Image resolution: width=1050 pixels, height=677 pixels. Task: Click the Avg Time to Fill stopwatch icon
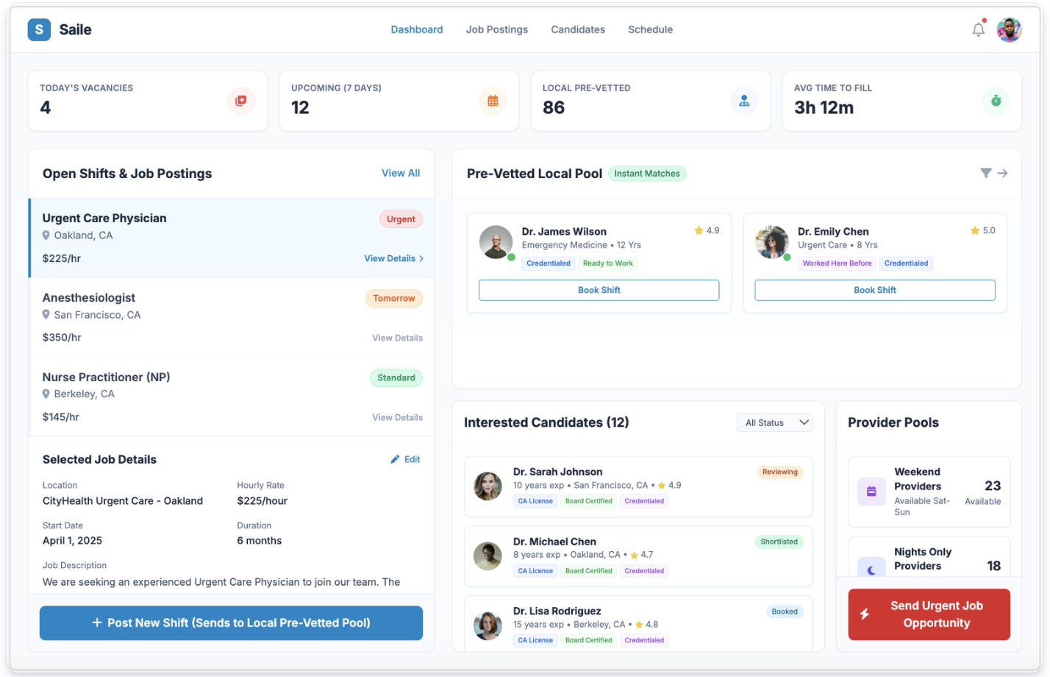point(996,101)
